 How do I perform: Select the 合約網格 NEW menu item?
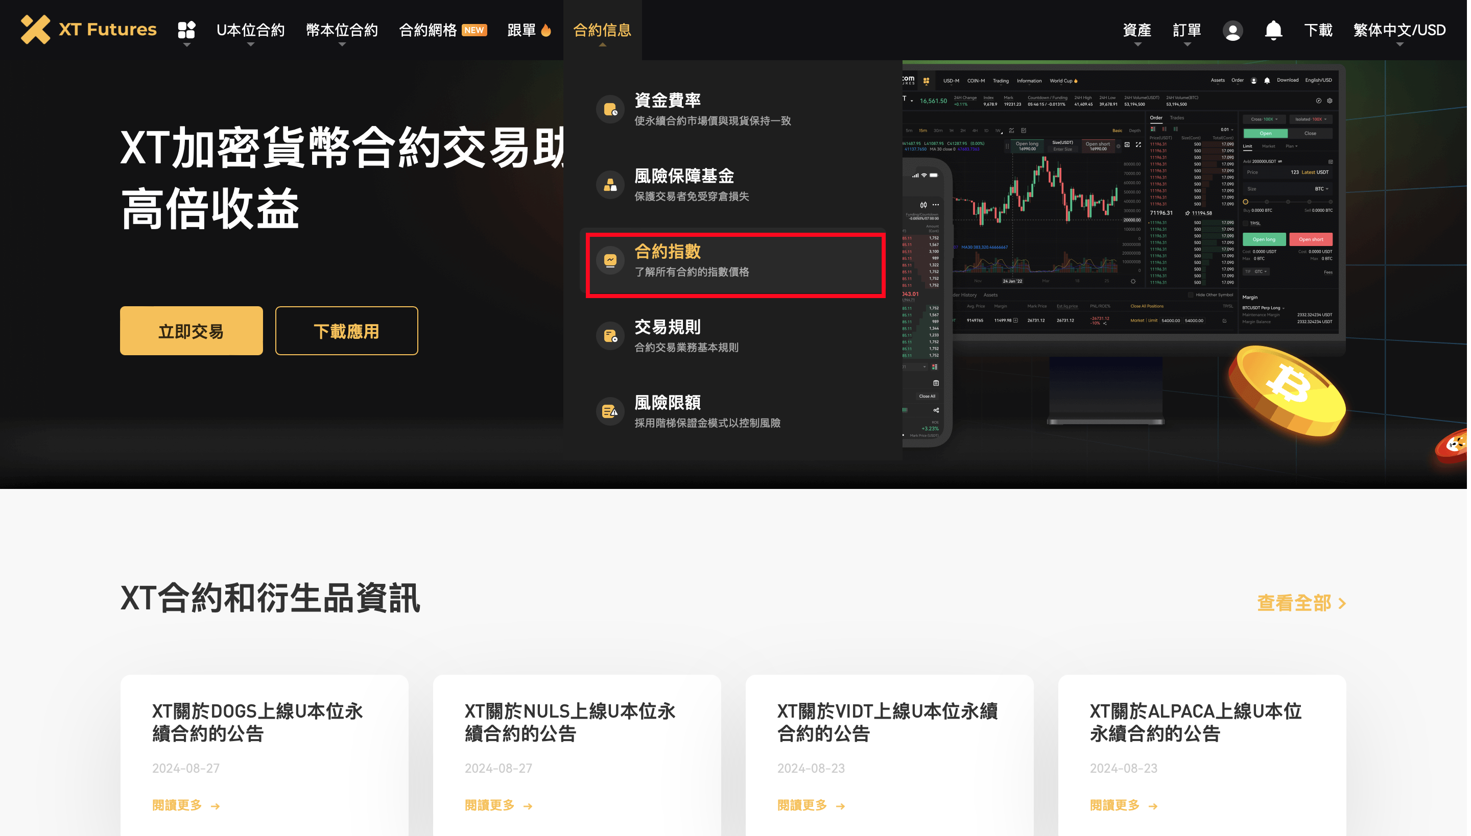tap(443, 31)
